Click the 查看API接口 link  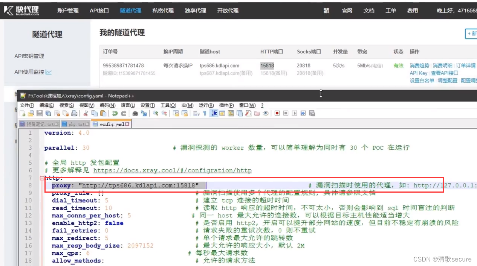[445, 73]
